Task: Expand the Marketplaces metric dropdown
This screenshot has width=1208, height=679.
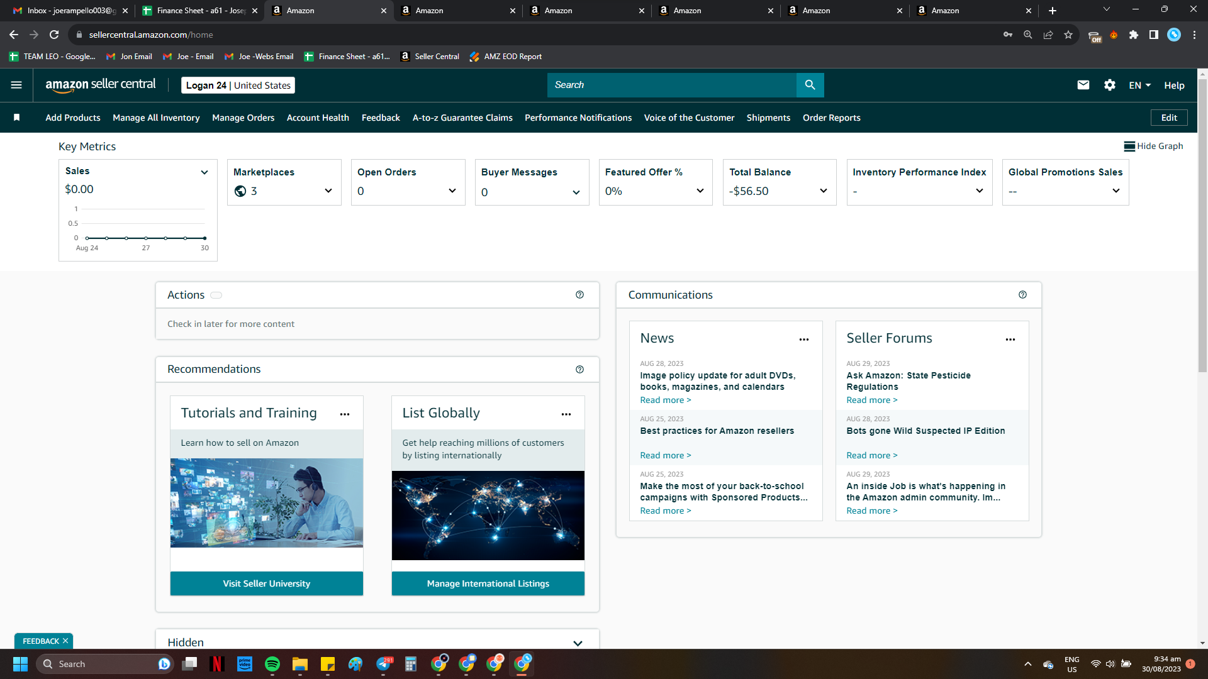Action: point(328,191)
